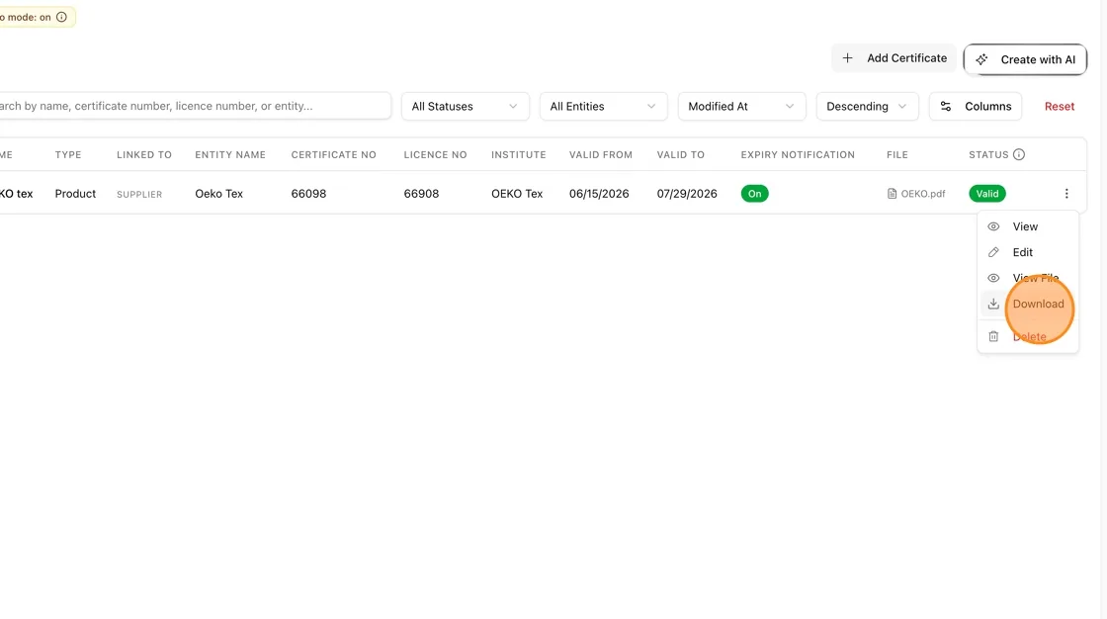1107x619 pixels.
Task: Open Create with AI
Action: 1025,59
